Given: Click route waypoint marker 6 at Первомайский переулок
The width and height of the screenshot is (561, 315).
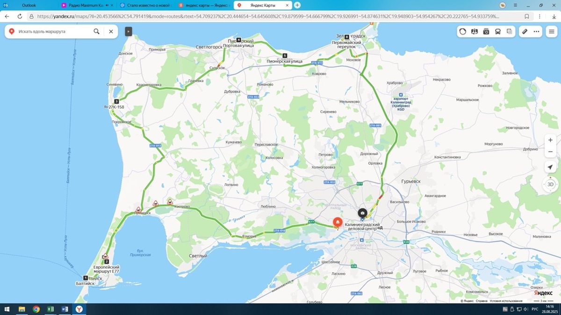Looking at the screenshot, I should [346, 36].
